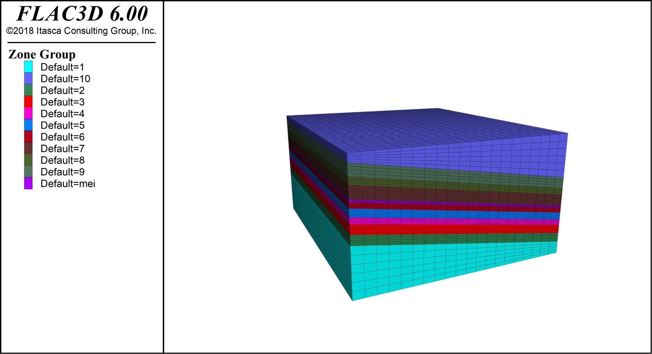This screenshot has width=652, height=354.
Task: Click the Zone Group legend heading
Action: (x=42, y=54)
